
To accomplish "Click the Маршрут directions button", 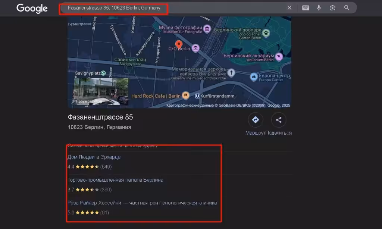I will pos(255,120).
